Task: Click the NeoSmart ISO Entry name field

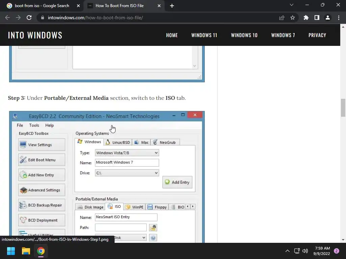Action: [x=126, y=217]
